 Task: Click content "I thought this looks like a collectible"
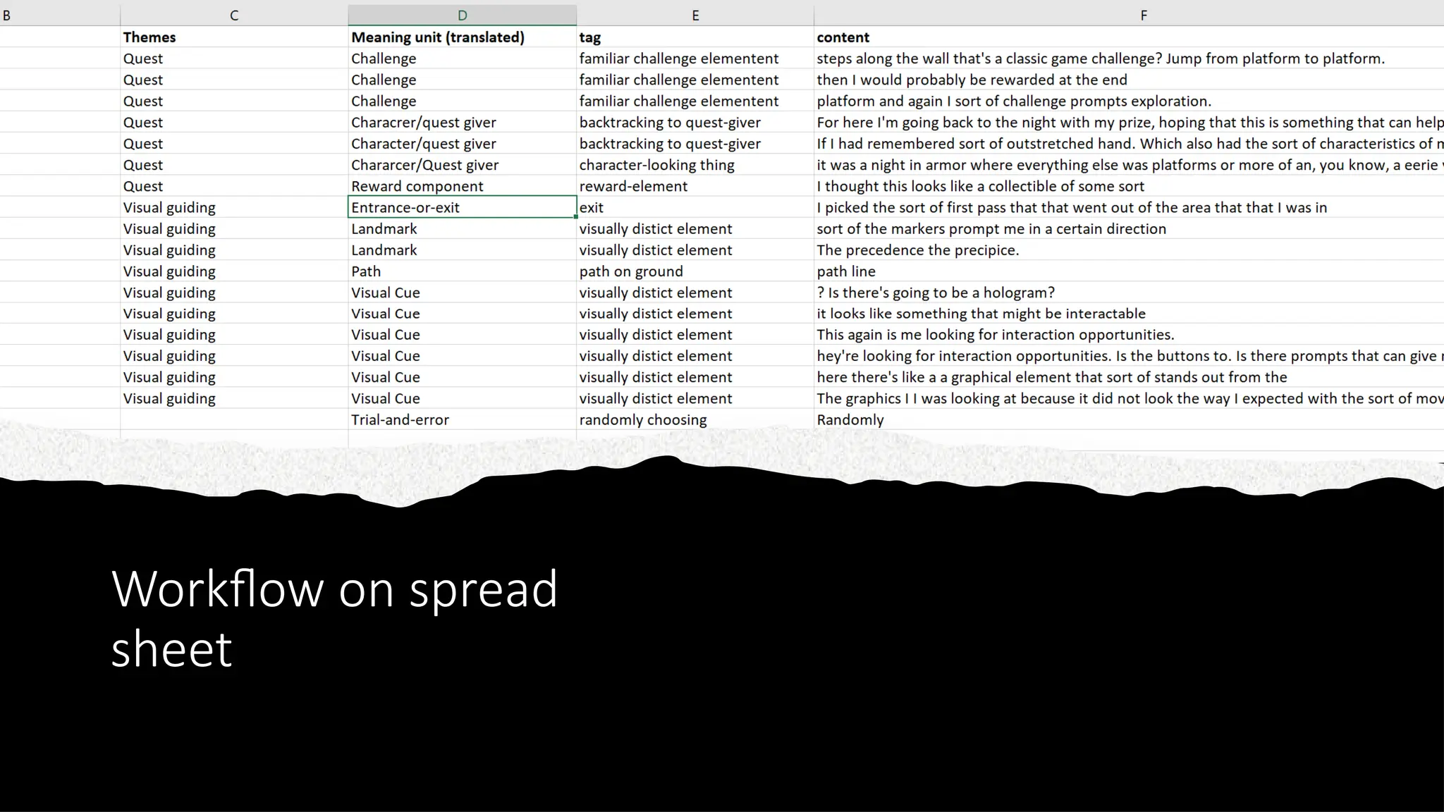pos(1129,186)
